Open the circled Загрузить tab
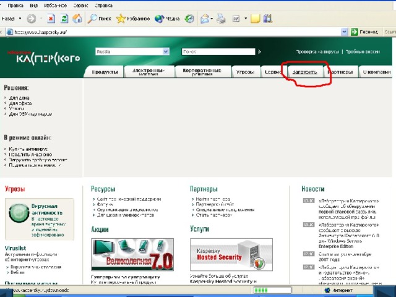 click(x=304, y=72)
